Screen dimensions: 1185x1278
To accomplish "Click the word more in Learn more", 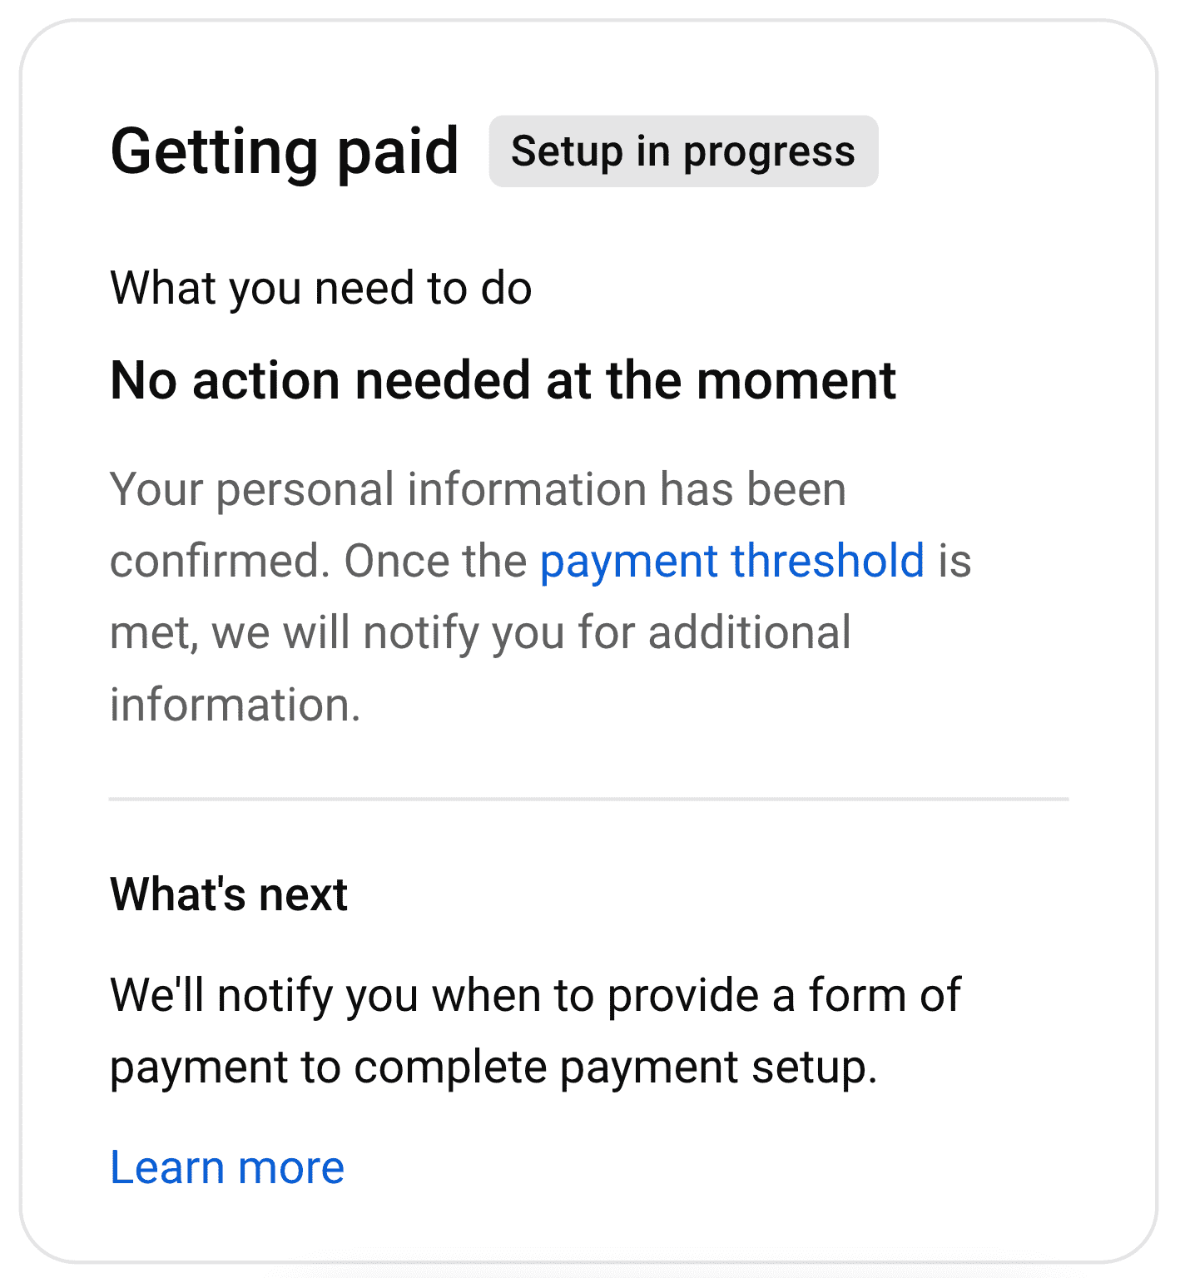I will 291,1167.
